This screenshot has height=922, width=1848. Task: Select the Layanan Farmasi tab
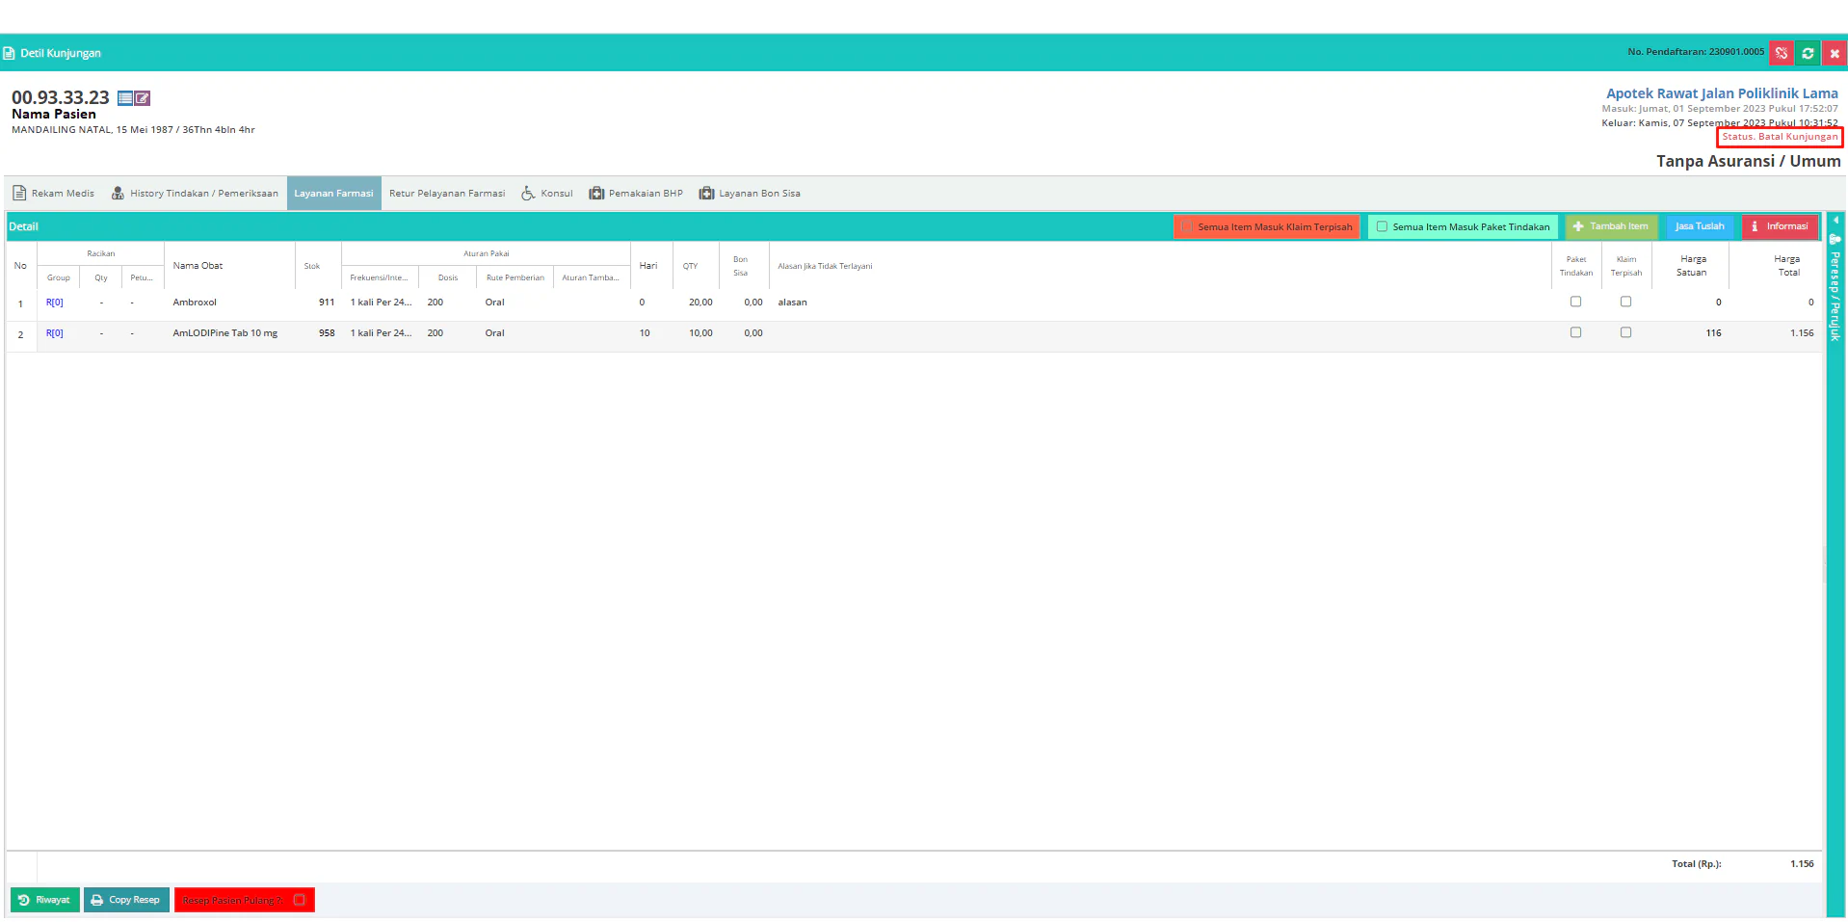pyautogui.click(x=333, y=194)
